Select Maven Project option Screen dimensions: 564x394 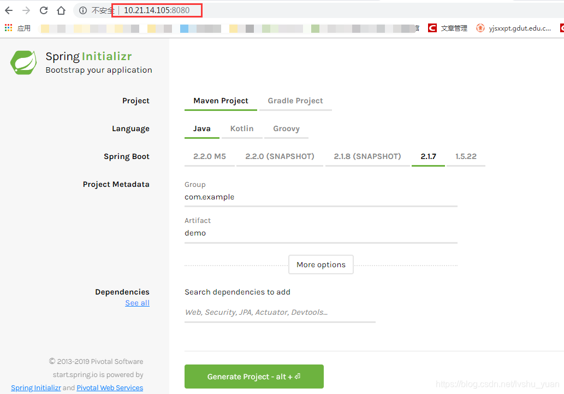click(x=221, y=101)
